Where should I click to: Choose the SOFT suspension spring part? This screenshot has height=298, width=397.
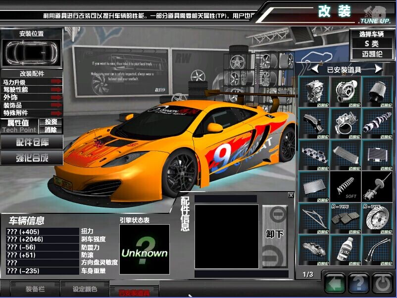[x=346, y=187]
